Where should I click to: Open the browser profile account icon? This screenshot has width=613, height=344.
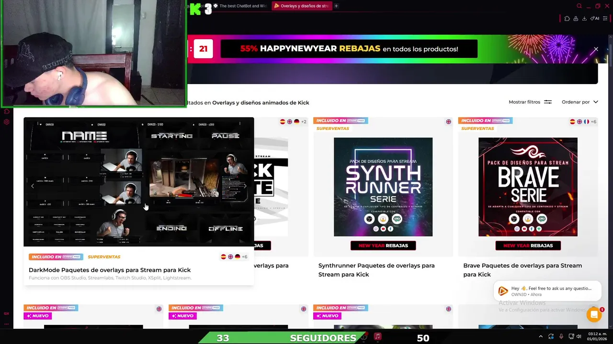[x=576, y=19]
